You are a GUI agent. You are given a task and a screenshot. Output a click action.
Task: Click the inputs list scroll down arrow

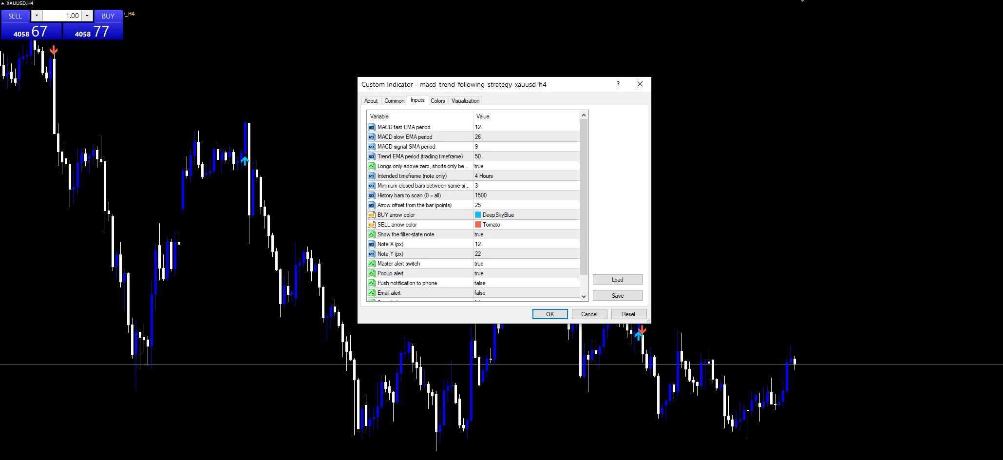pos(584,296)
